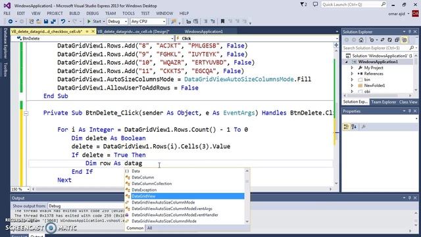Close the VB checkbox_cell.vb code tab
Viewport: 421px width, 237px height.
[x=93, y=32]
